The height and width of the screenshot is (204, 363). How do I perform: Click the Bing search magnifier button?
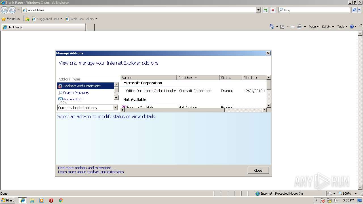click(x=354, y=10)
